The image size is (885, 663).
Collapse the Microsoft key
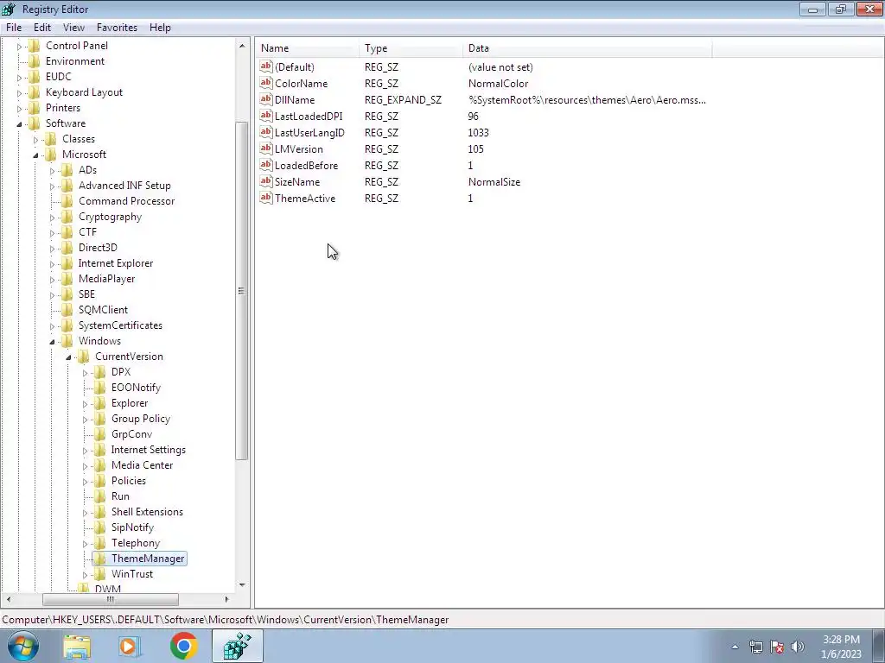click(x=35, y=155)
